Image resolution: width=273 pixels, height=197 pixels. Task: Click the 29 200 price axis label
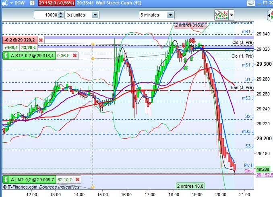click(x=264, y=139)
